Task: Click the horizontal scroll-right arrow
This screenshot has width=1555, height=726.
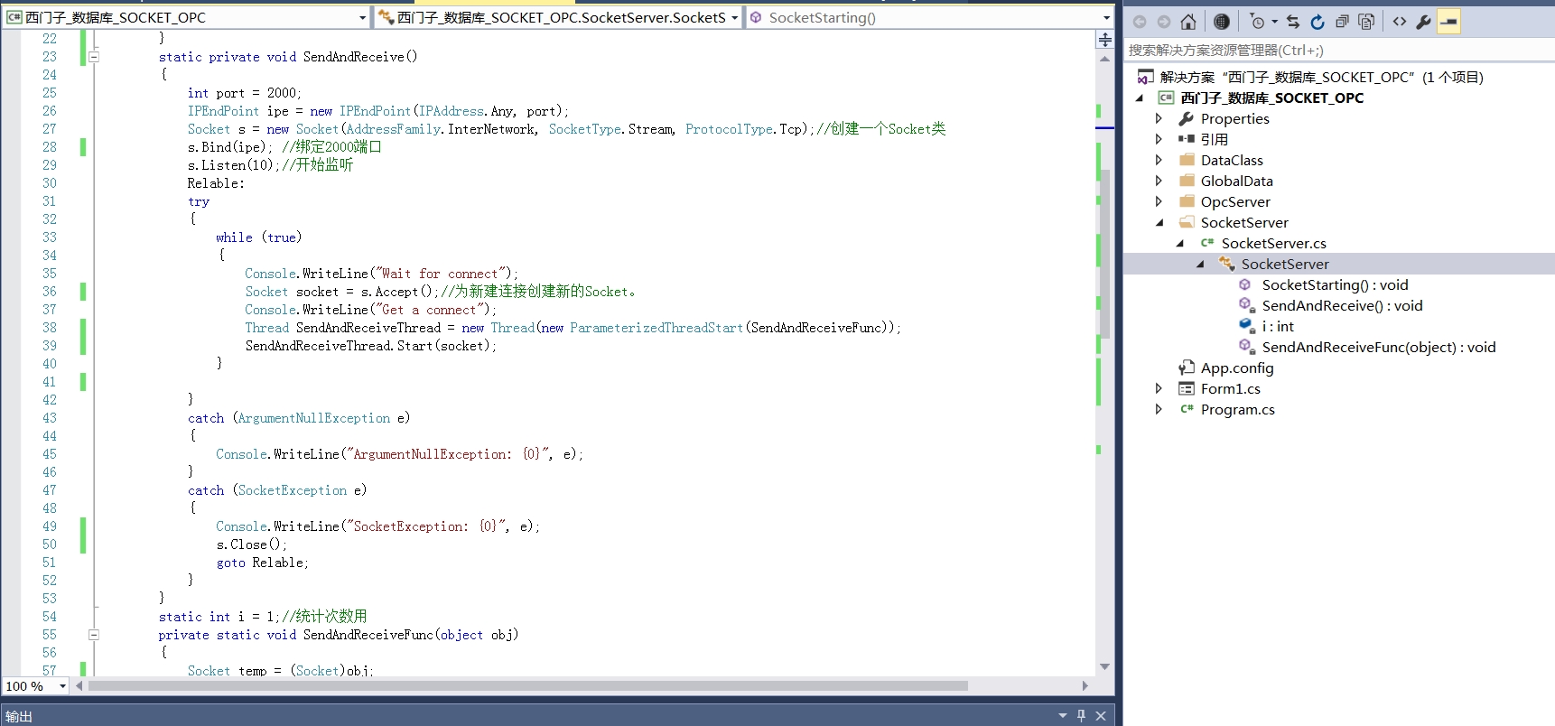Action: [x=1085, y=686]
